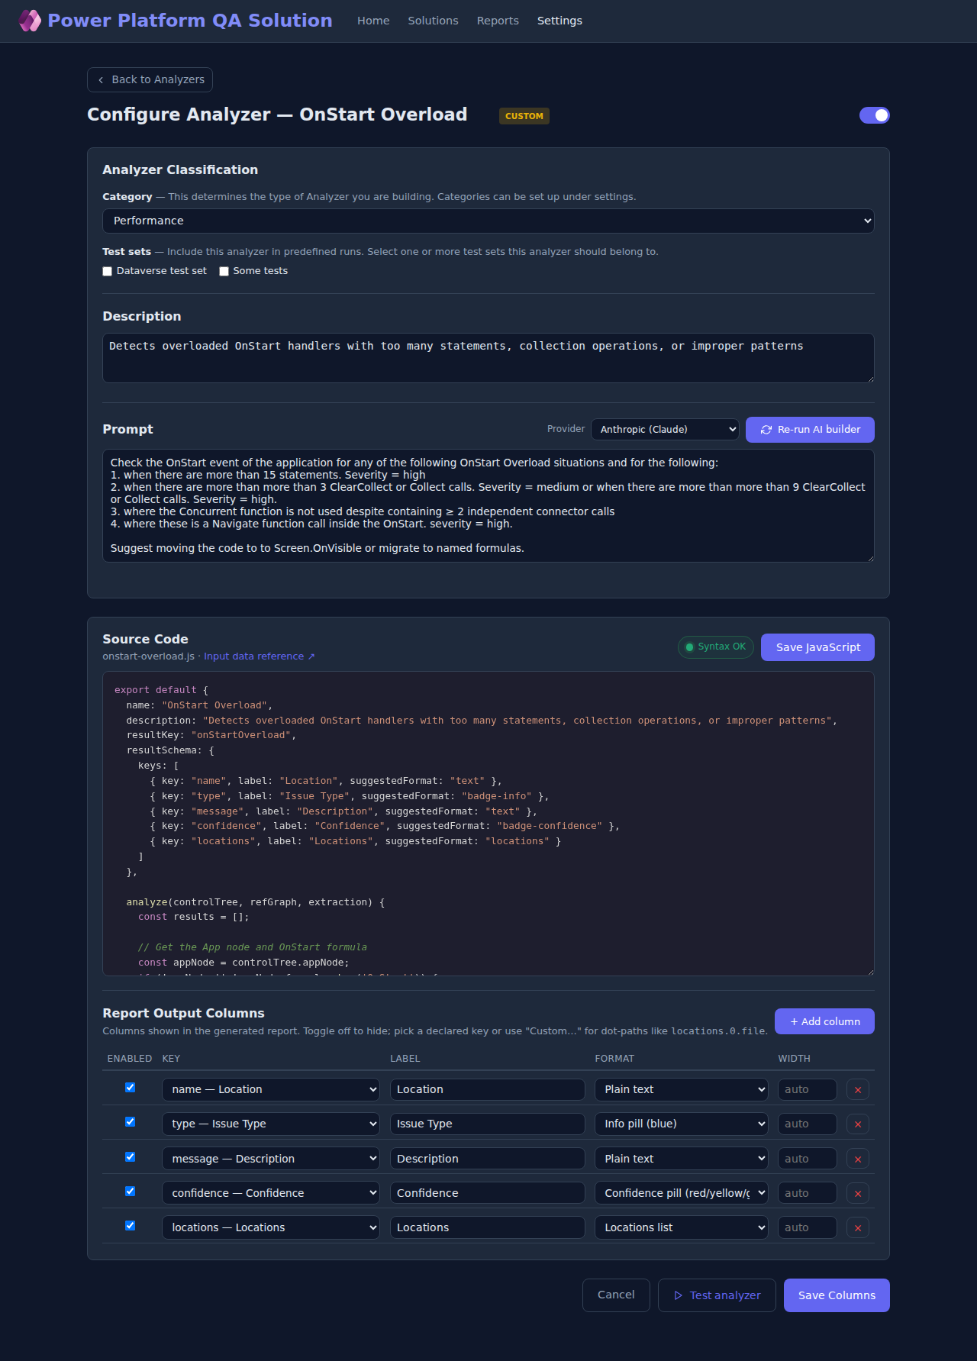Go to the Home nav item
This screenshot has height=1361, width=977.
[x=373, y=21]
